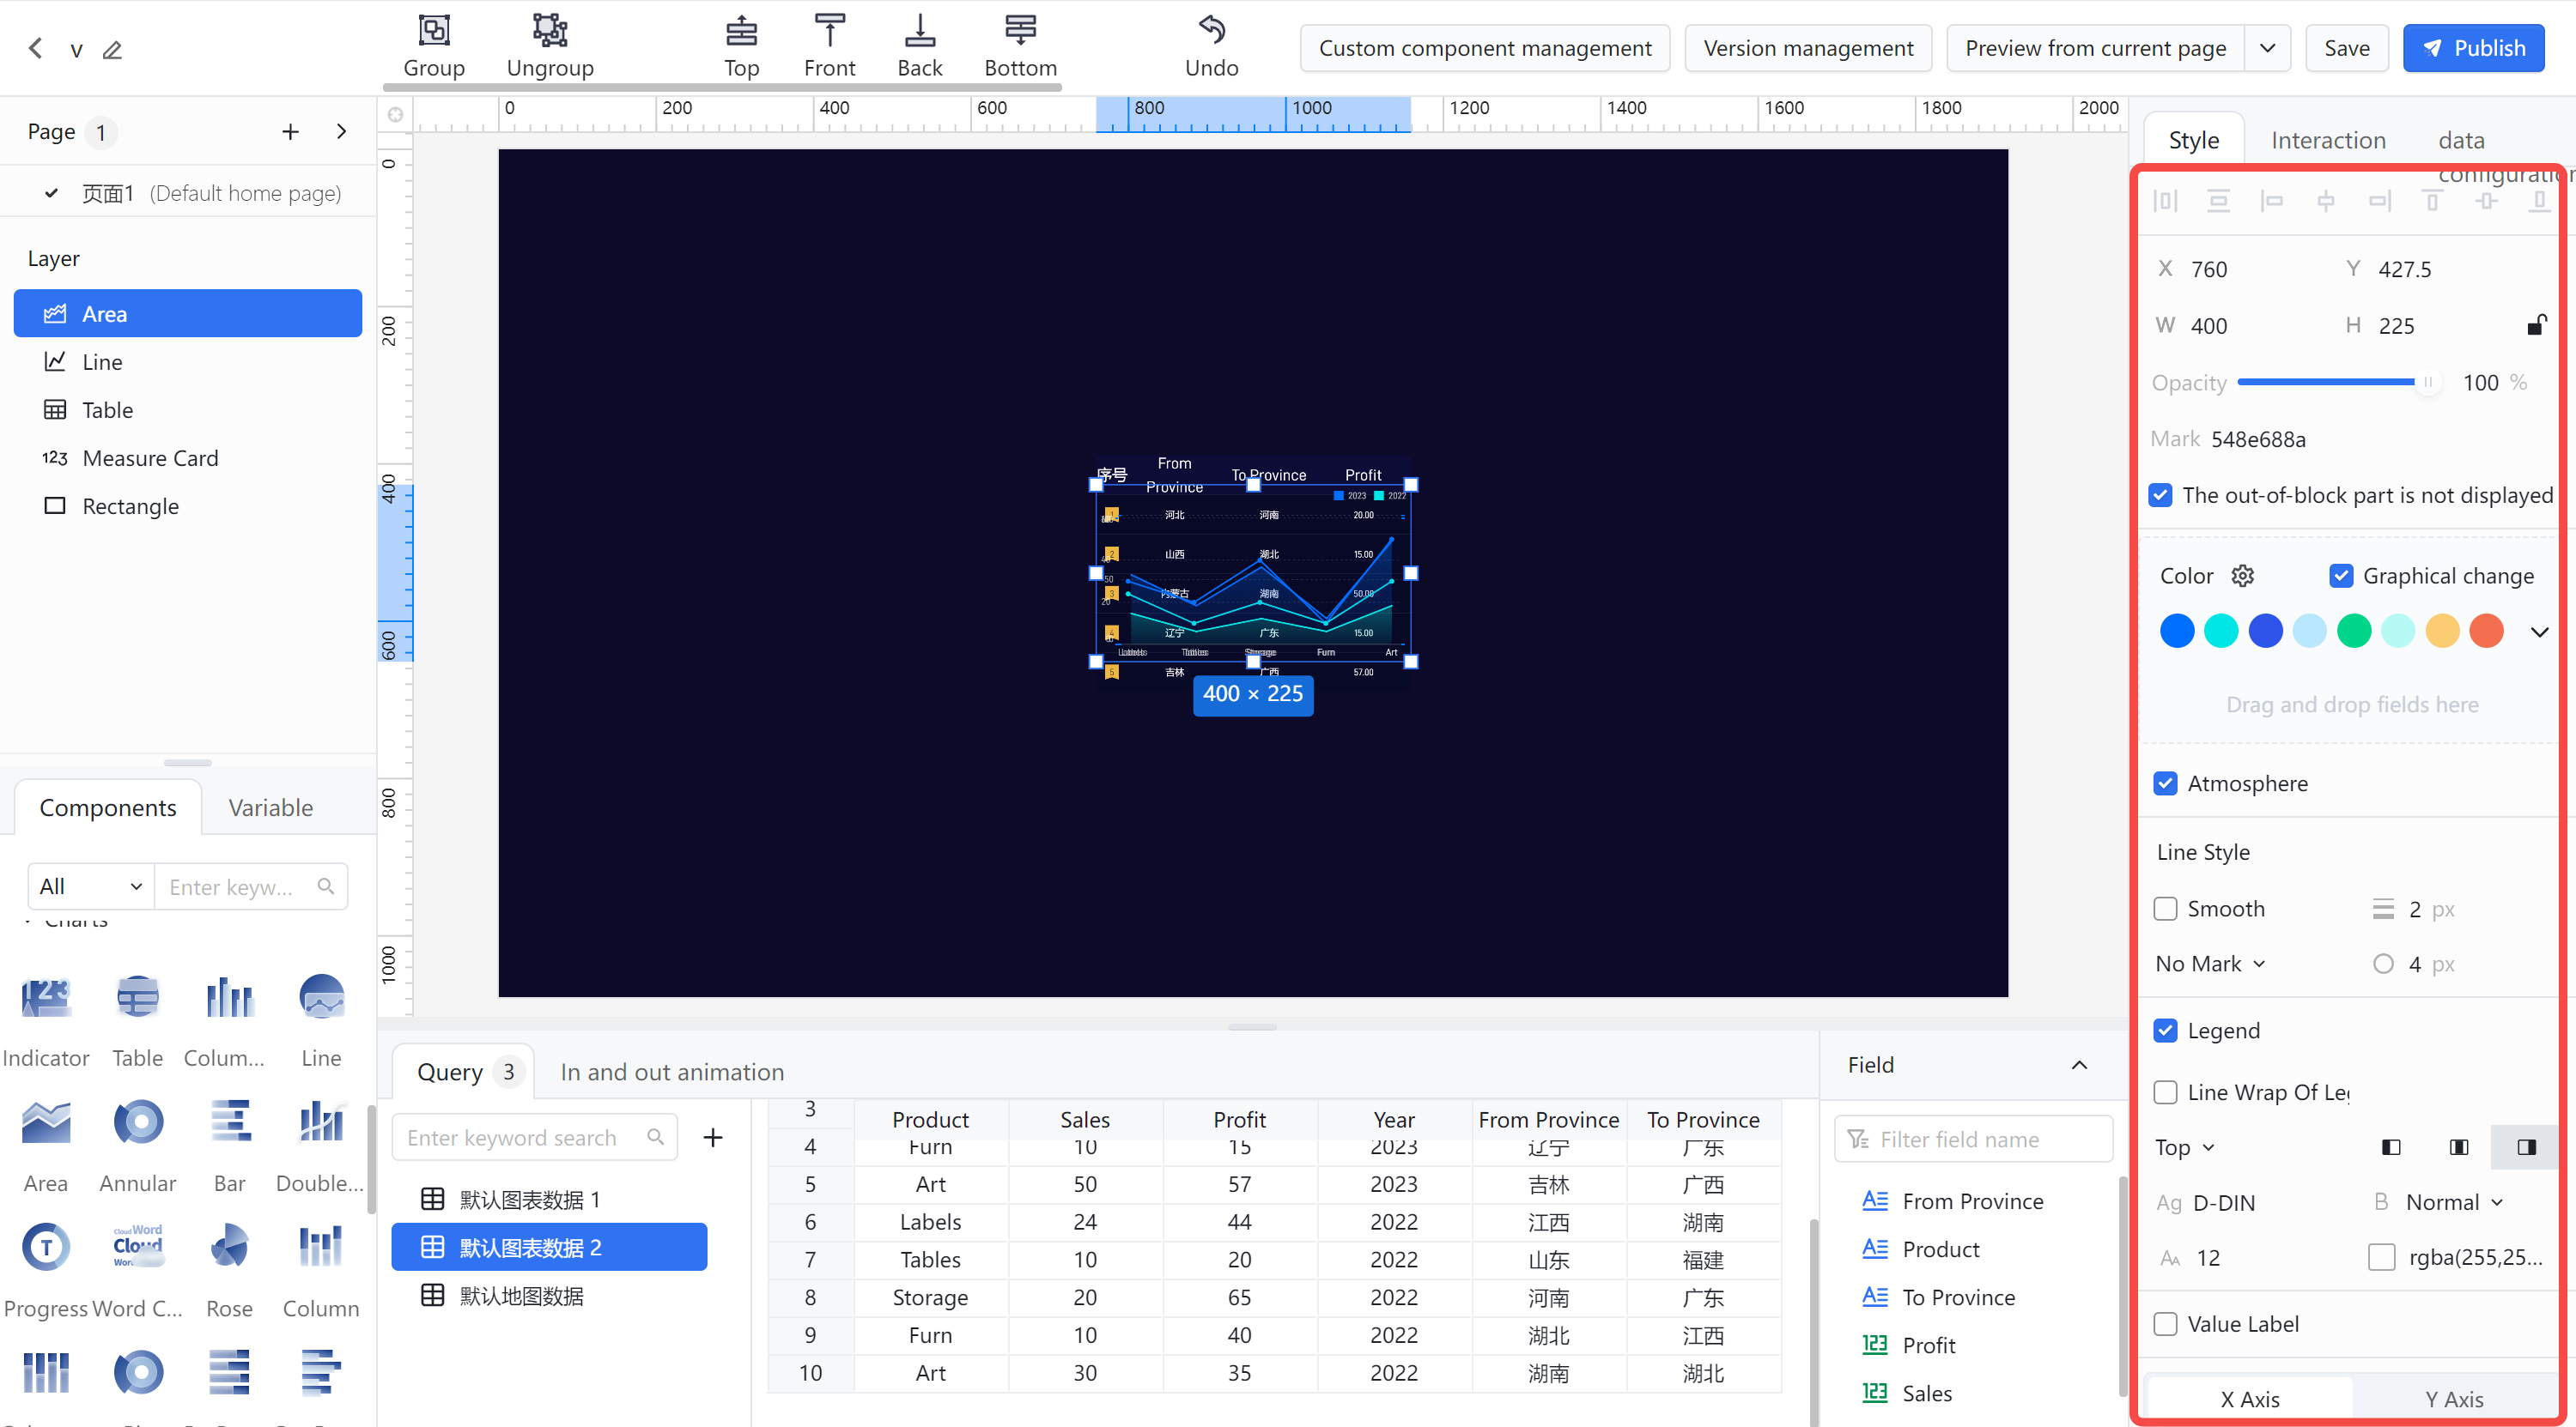2576x1427 pixels.
Task: Switch to the Interaction tab
Action: (2328, 140)
